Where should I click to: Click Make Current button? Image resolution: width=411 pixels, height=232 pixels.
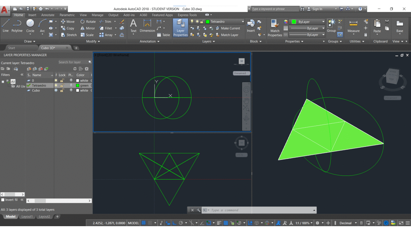pos(227,28)
